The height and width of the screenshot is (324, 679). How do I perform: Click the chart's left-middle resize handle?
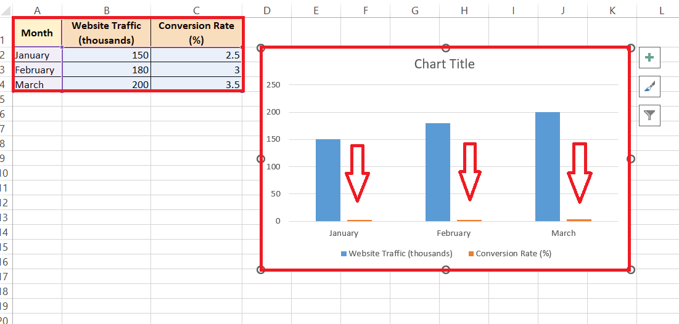pyautogui.click(x=261, y=159)
